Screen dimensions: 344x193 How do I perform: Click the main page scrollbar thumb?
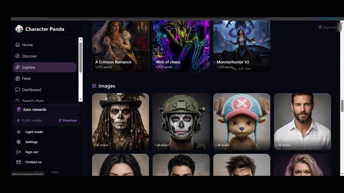point(342,106)
